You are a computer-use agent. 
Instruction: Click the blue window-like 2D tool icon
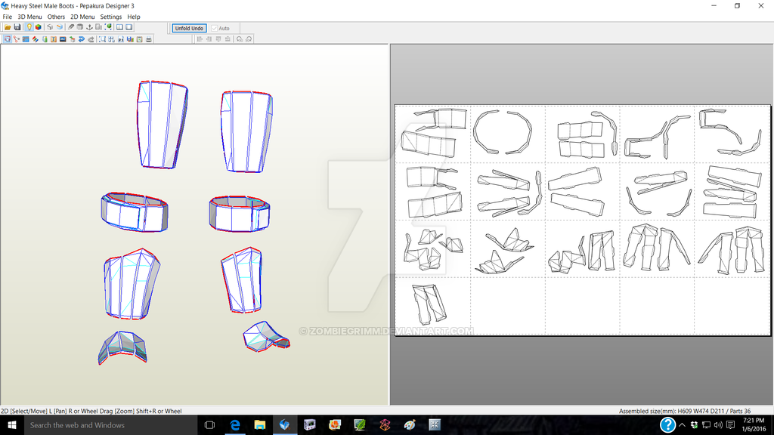coord(26,39)
